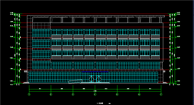
Task: Click grid axis bubble number 4
Action: (95, 95)
